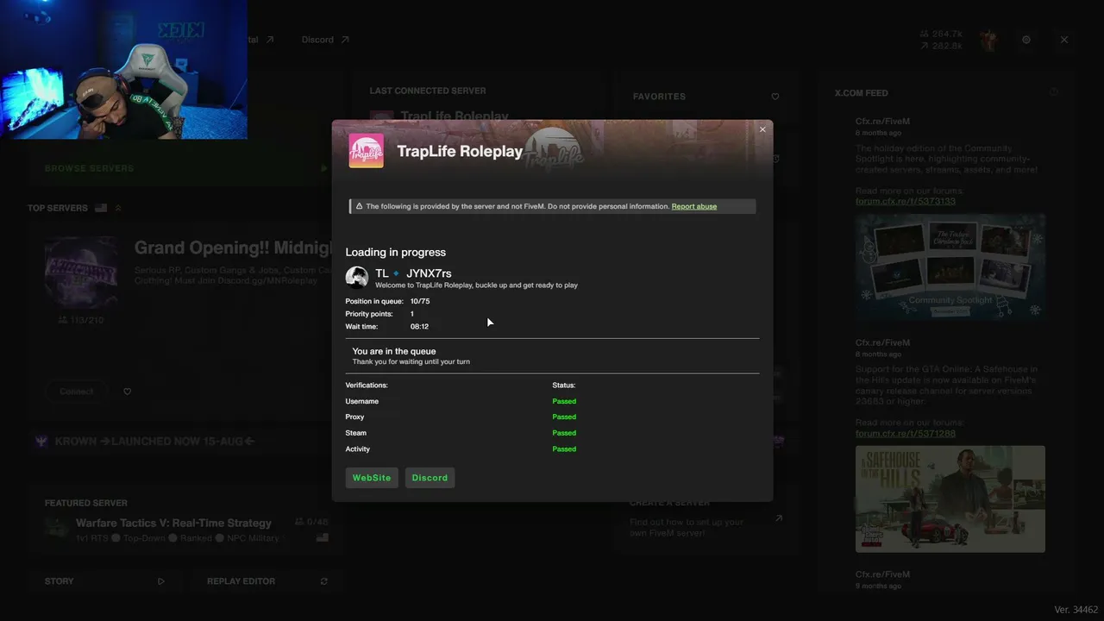Open Discord link in launcher top bar
1104x621 pixels.
pos(325,40)
